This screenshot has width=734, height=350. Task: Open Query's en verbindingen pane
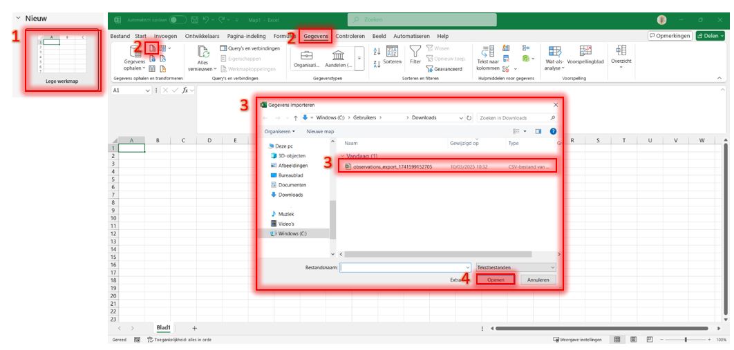[x=250, y=48]
